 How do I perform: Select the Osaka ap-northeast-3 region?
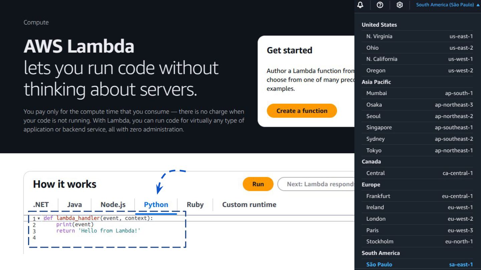point(417,105)
